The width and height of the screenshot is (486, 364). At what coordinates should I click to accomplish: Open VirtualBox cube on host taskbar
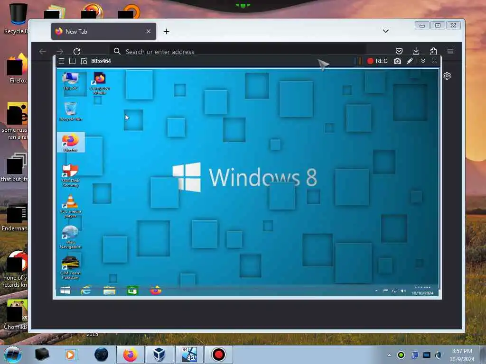[159, 355]
